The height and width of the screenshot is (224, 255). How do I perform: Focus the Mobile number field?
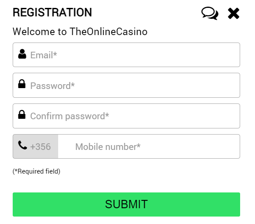149,146
